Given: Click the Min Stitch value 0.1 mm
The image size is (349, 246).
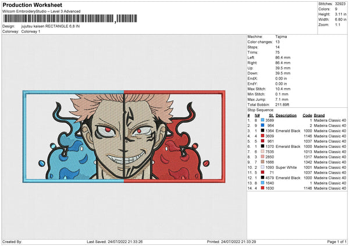Looking at the screenshot, I should (x=282, y=94).
